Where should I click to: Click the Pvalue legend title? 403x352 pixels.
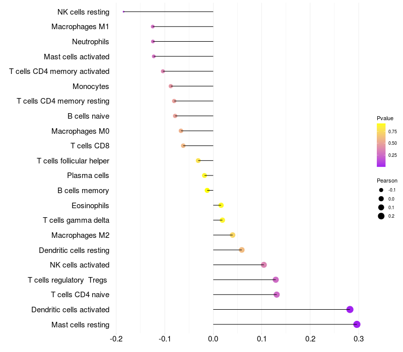[x=385, y=118]
